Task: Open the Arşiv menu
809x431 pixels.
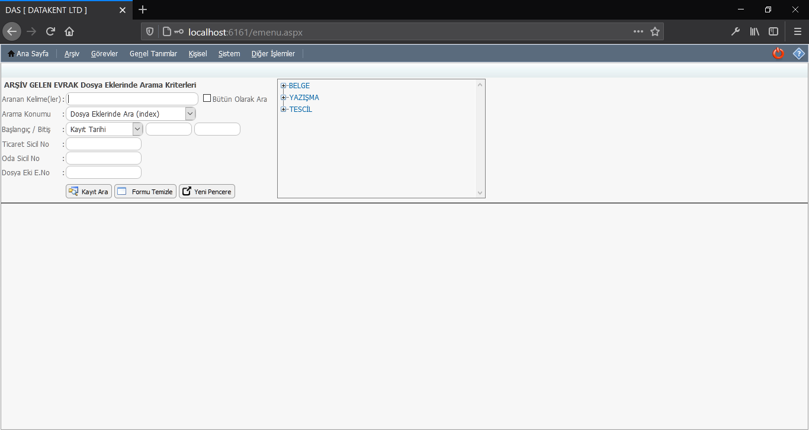Action: click(x=72, y=54)
